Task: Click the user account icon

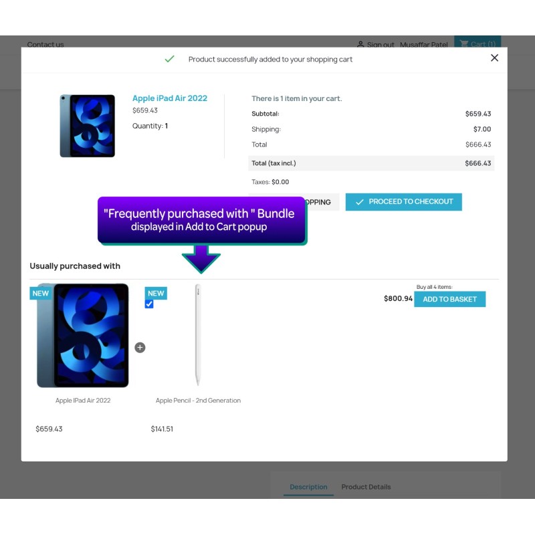Action: (360, 44)
